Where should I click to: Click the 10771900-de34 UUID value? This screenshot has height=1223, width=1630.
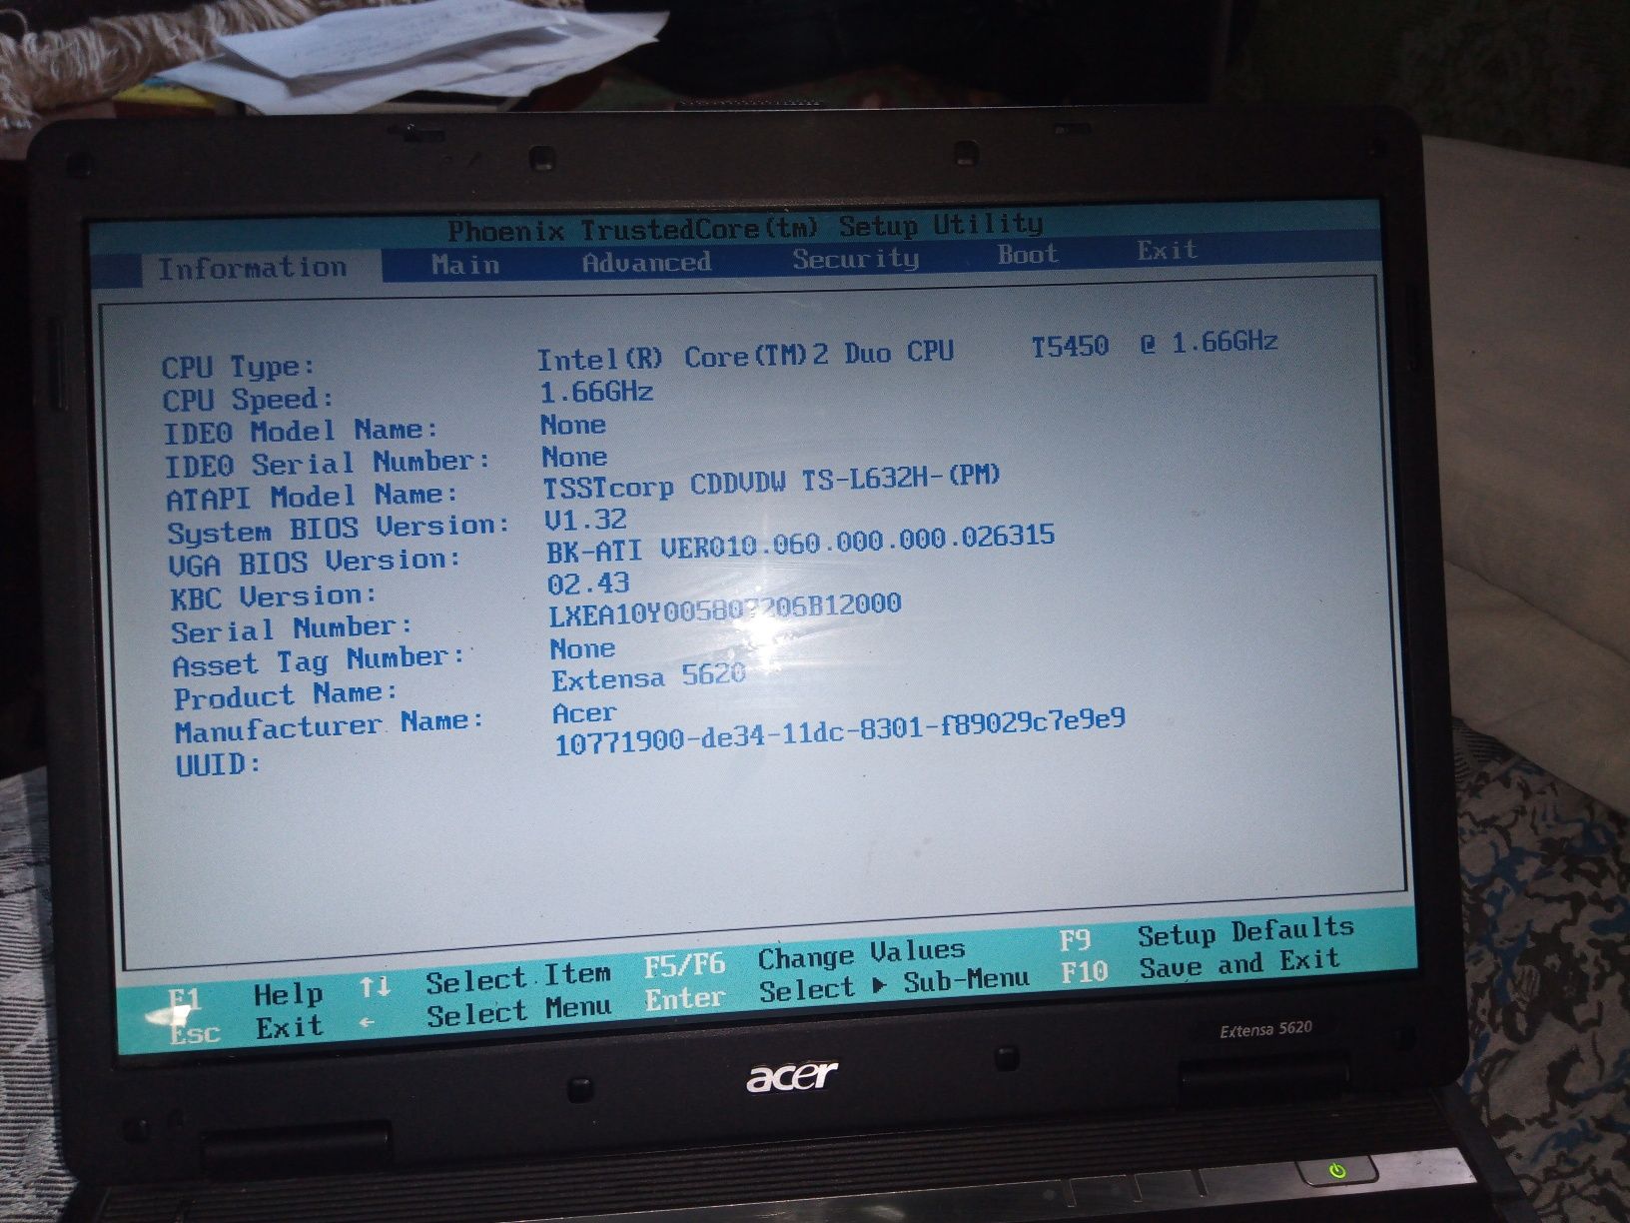840,731
